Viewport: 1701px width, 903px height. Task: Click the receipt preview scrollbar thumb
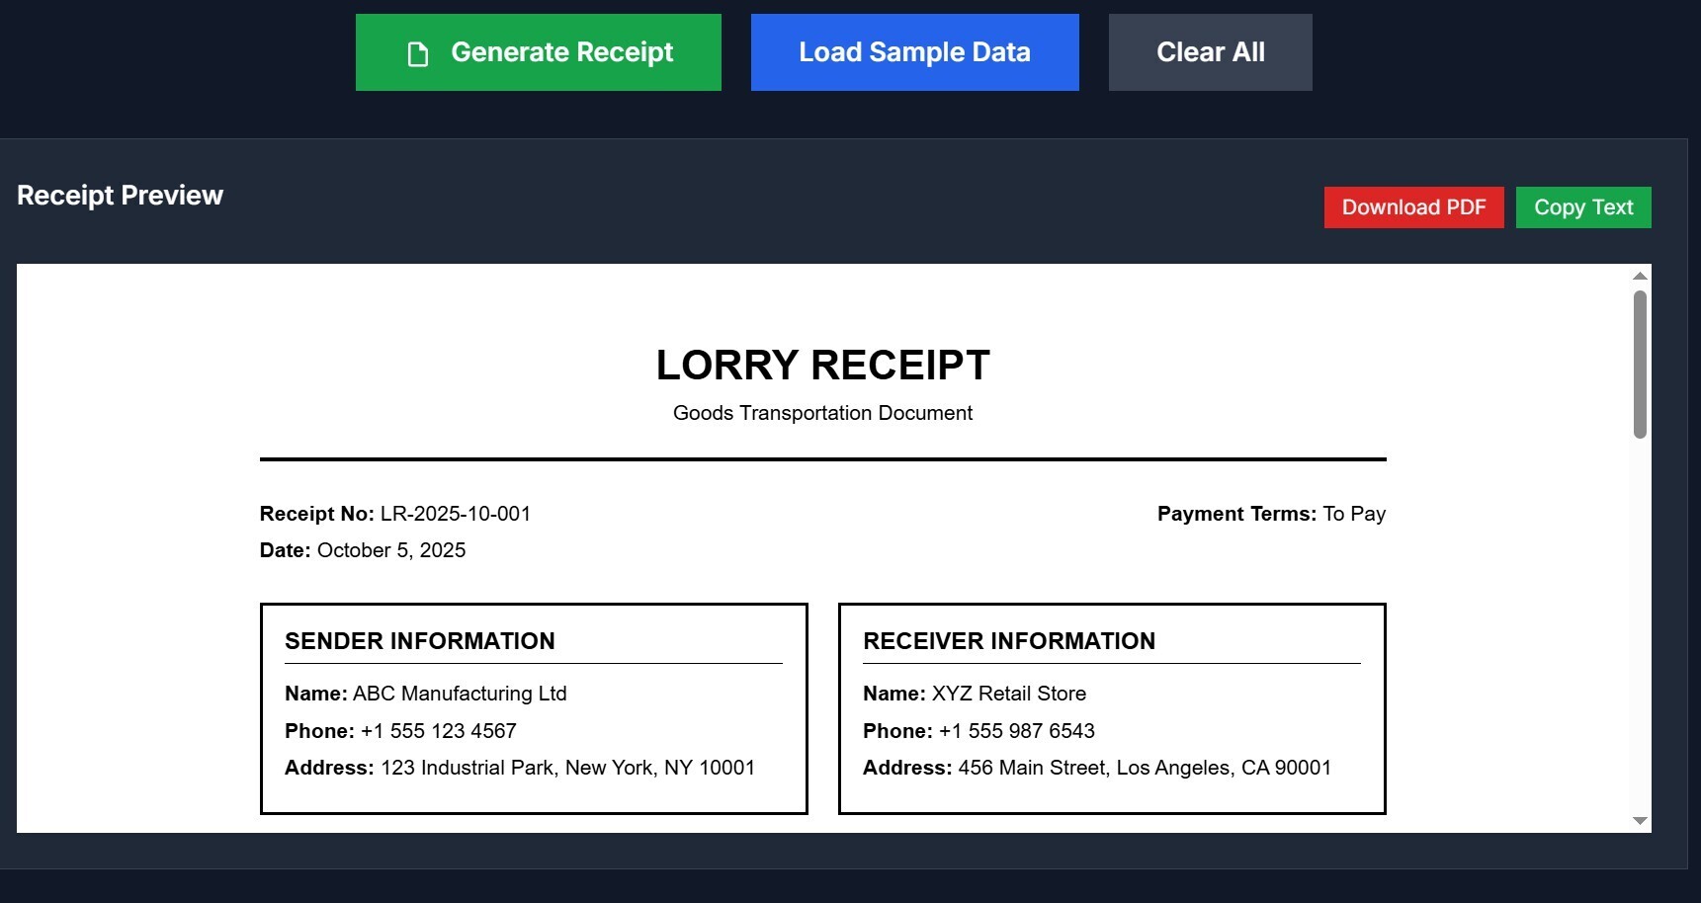(x=1640, y=364)
